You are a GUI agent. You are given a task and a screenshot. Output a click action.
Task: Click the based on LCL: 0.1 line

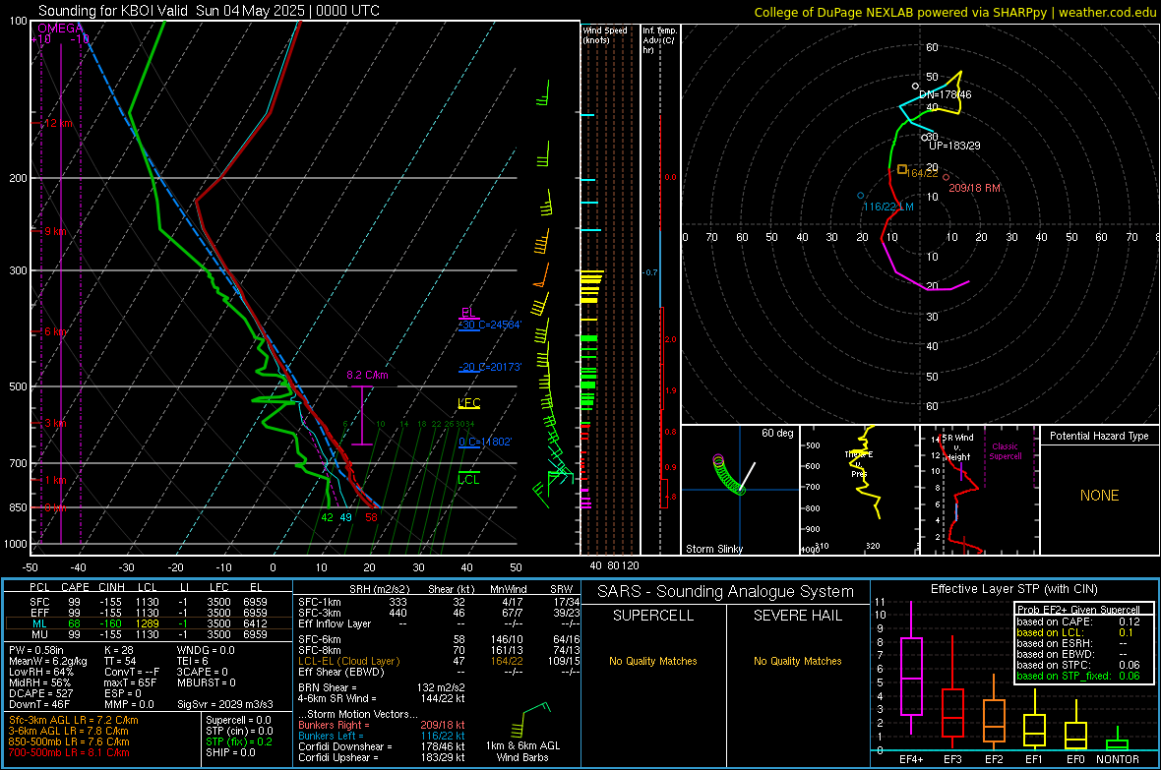pyautogui.click(x=1075, y=632)
